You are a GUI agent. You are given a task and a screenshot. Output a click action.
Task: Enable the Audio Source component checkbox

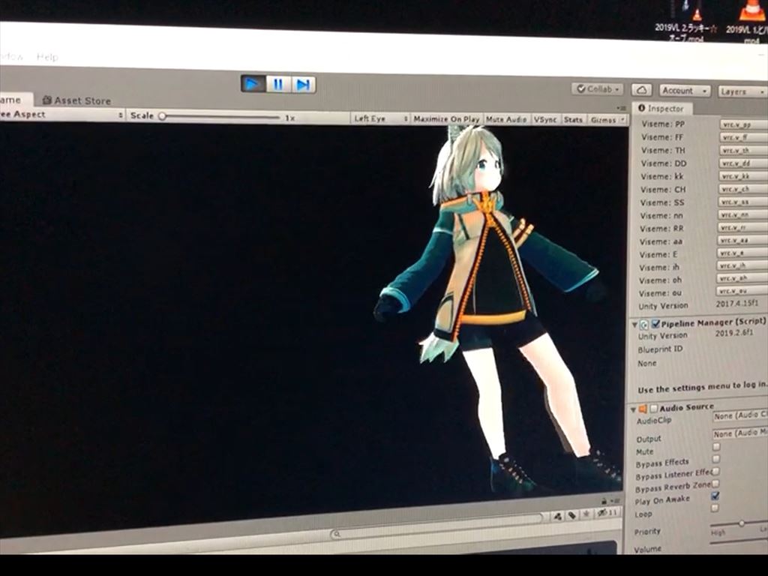(653, 408)
